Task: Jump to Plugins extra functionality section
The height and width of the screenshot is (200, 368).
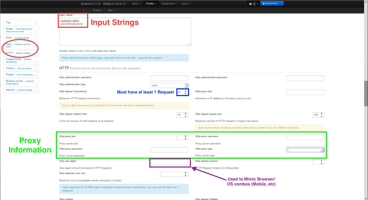Action: pyautogui.click(x=21, y=75)
